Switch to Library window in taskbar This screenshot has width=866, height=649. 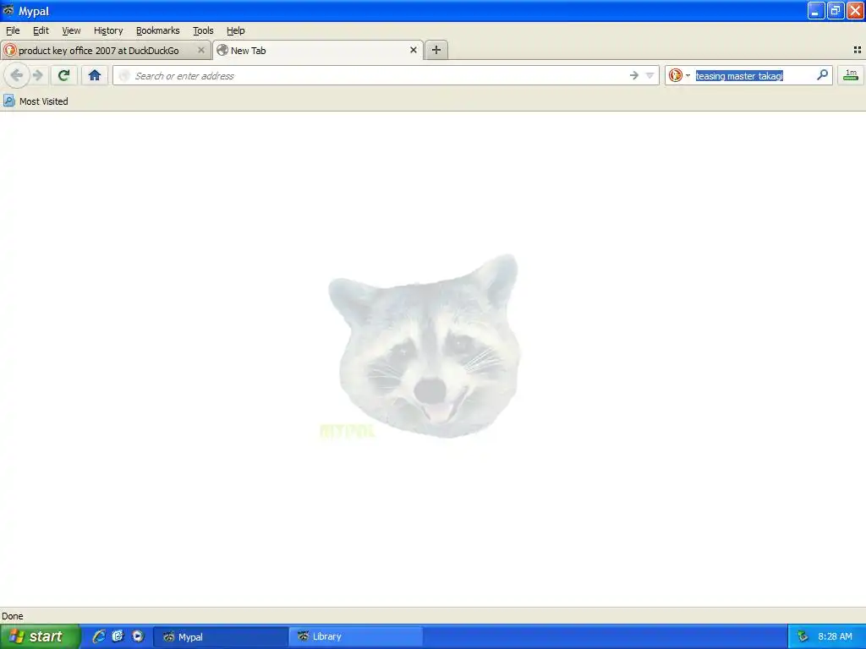(356, 637)
